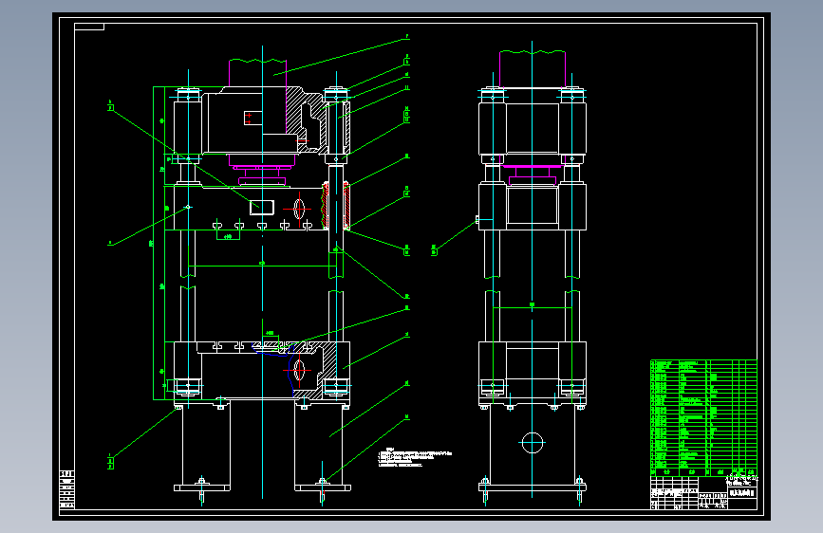Click the revision block at bottom-left border
The width and height of the screenshot is (823, 533).
click(67, 490)
